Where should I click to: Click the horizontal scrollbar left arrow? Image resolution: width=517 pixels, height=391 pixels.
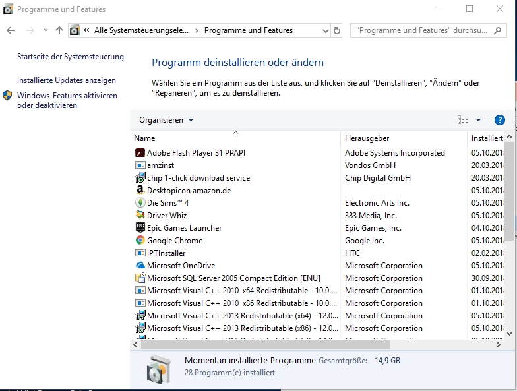pyautogui.click(x=135, y=344)
